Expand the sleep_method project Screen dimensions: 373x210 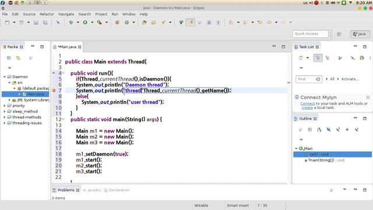pos(5,111)
